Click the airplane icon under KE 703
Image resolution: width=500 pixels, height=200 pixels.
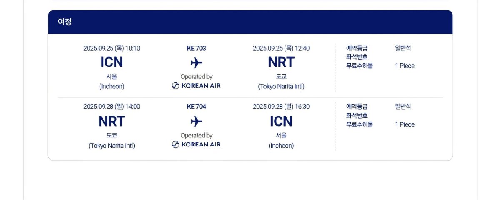(196, 63)
